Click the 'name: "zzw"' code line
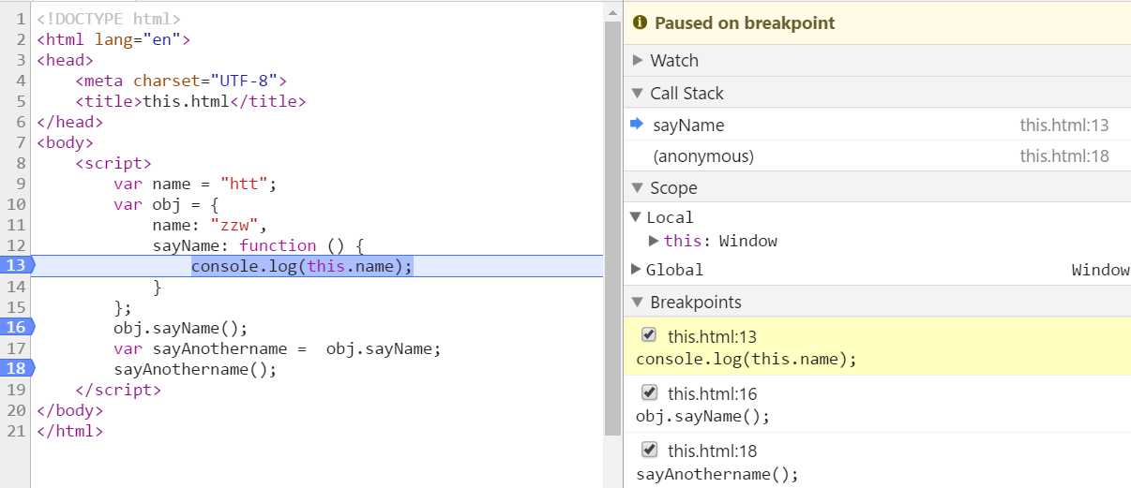This screenshot has width=1131, height=488. pyautogui.click(x=210, y=225)
